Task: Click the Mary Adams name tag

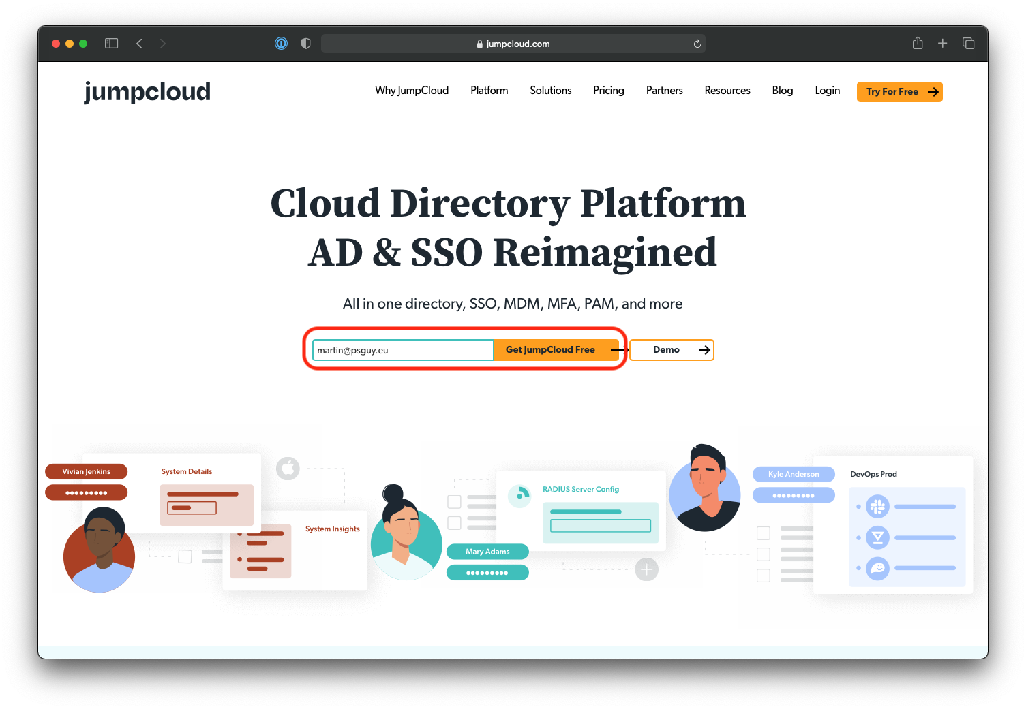Action: point(487,552)
